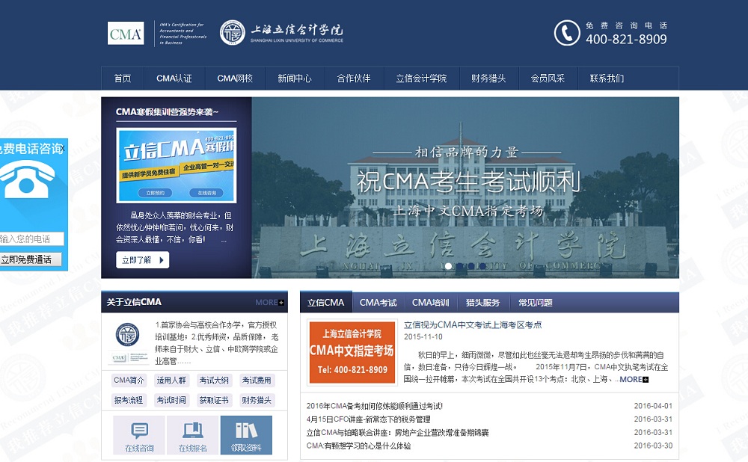Image resolution: width=748 pixels, height=462 pixels.
Task: Open the winter camp promo banner thumbnail
Action: (177, 165)
